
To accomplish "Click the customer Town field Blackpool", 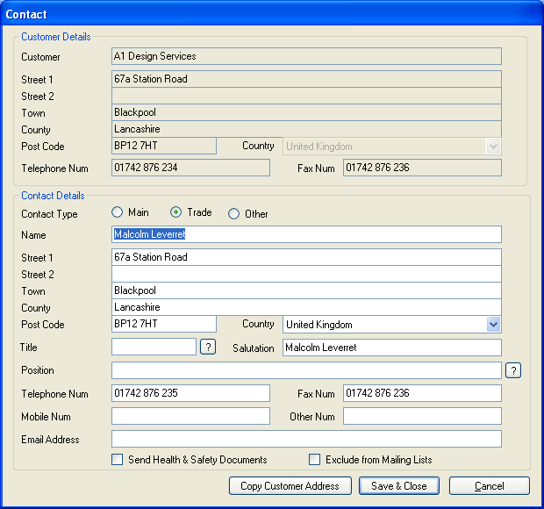I will point(306,112).
